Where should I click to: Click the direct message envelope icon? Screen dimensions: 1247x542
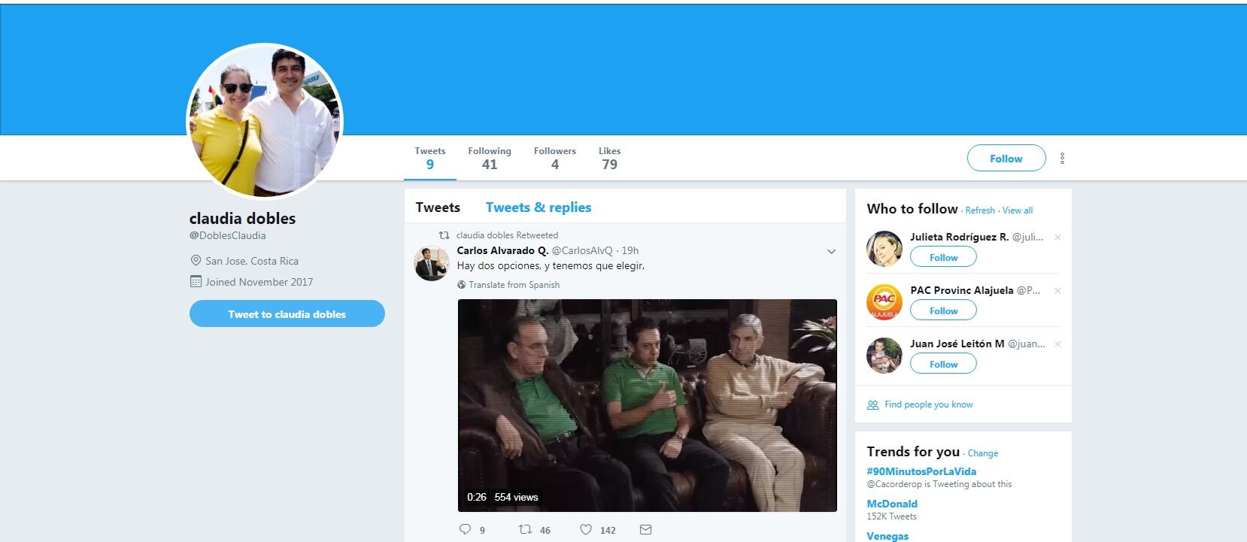click(645, 529)
